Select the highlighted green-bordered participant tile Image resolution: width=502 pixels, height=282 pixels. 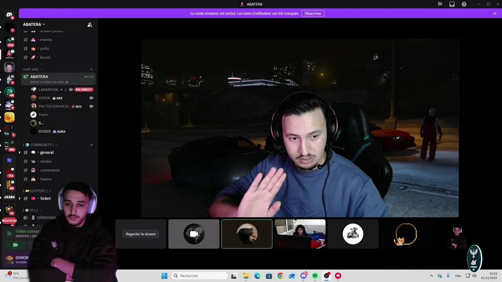coord(247,234)
